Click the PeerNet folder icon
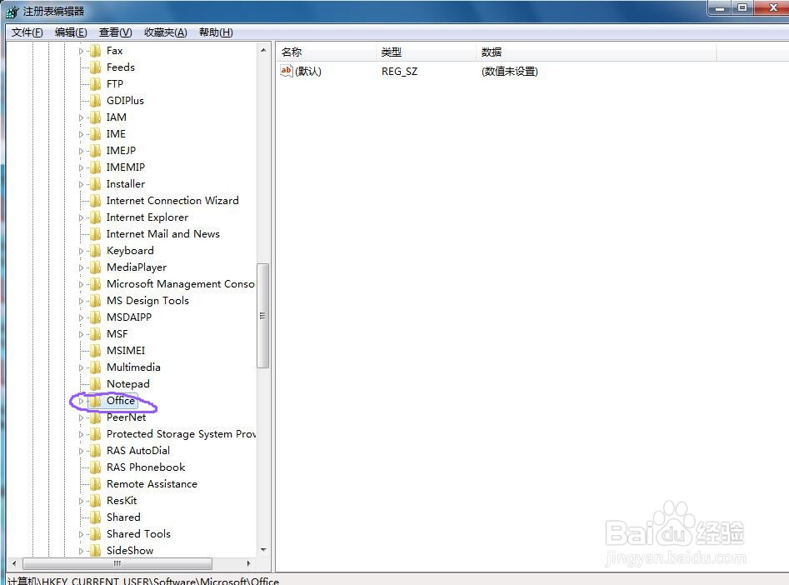Viewport: 789px width, 585px height. (96, 417)
